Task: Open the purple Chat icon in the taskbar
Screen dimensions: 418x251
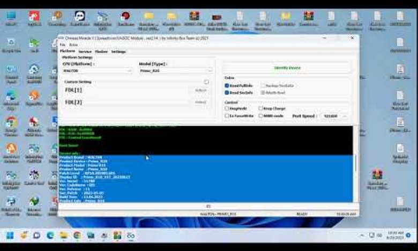Action: [37, 236]
